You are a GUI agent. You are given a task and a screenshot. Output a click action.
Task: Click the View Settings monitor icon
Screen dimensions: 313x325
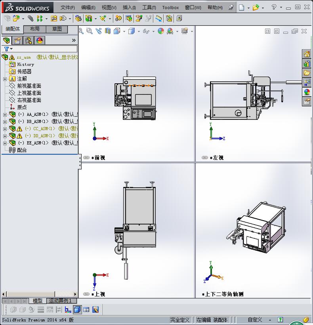[185, 31]
